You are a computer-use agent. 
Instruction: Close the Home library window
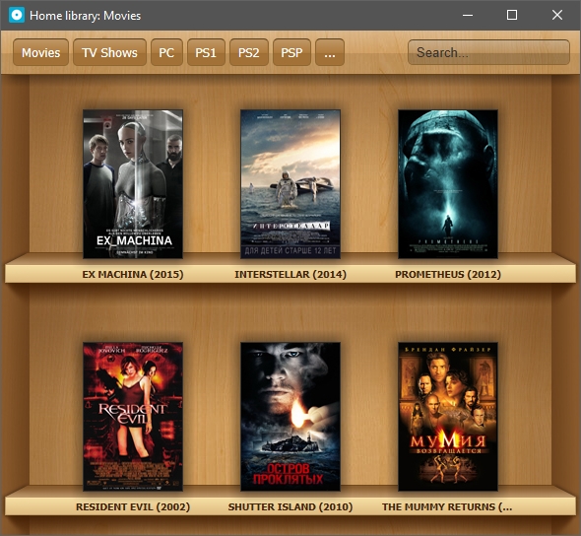point(557,15)
